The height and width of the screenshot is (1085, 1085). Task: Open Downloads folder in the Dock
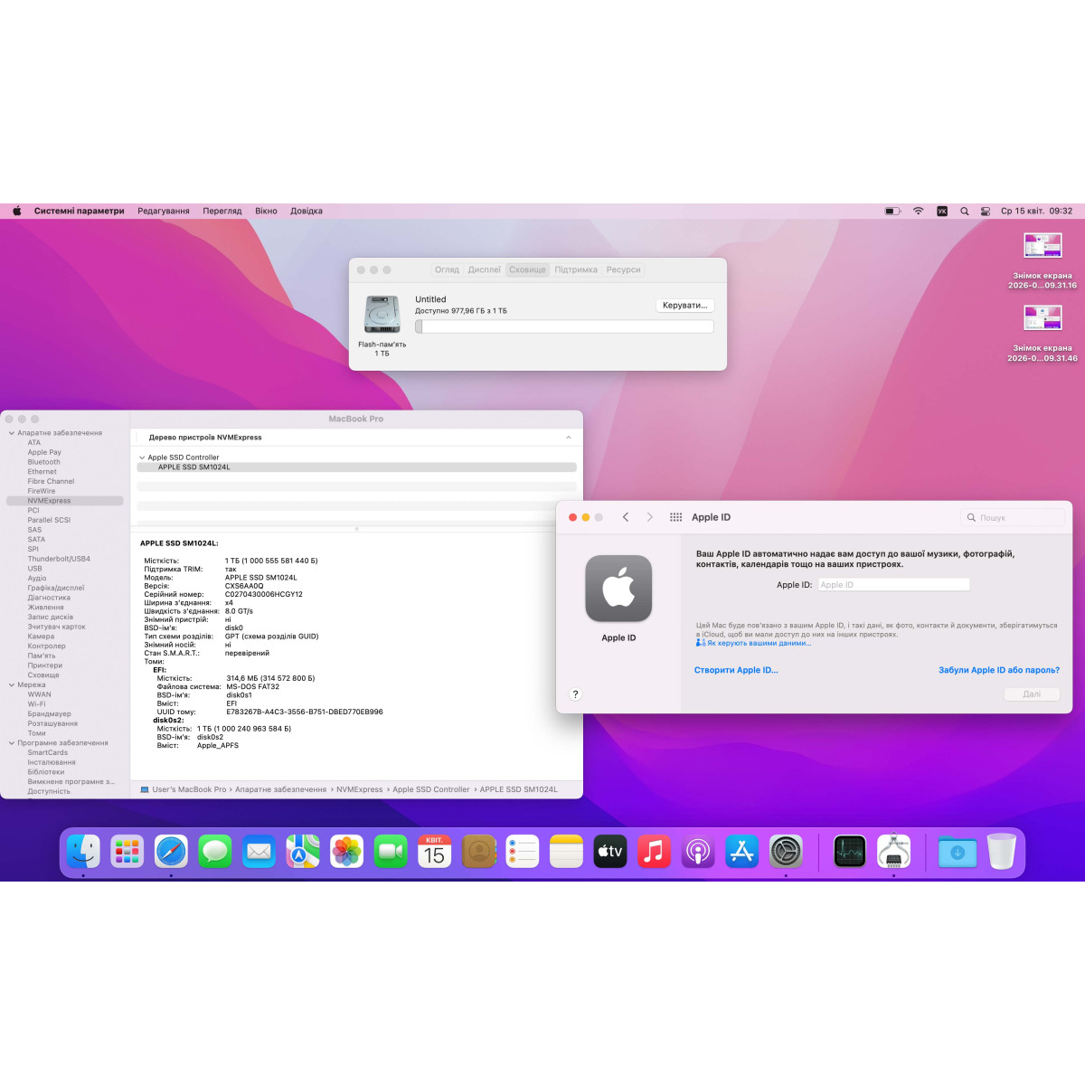click(957, 851)
